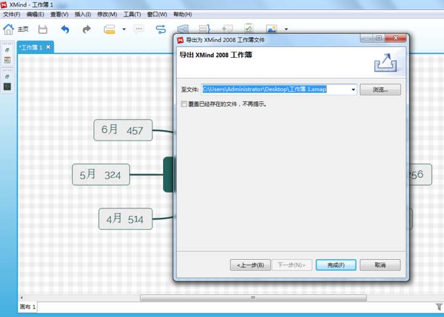The height and width of the screenshot is (317, 444).
Task: Open the 工具(T) menu
Action: [132, 14]
